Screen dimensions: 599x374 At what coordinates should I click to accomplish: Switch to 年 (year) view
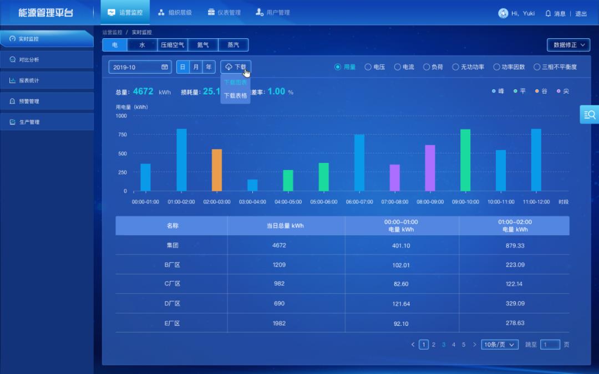209,67
